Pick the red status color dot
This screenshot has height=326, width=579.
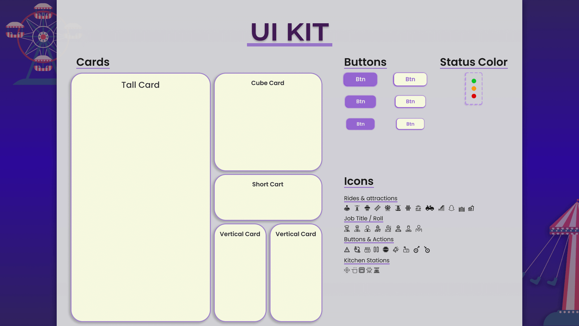pyautogui.click(x=474, y=96)
